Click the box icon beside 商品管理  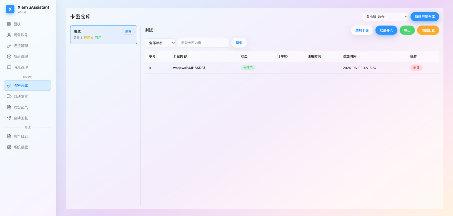9,57
